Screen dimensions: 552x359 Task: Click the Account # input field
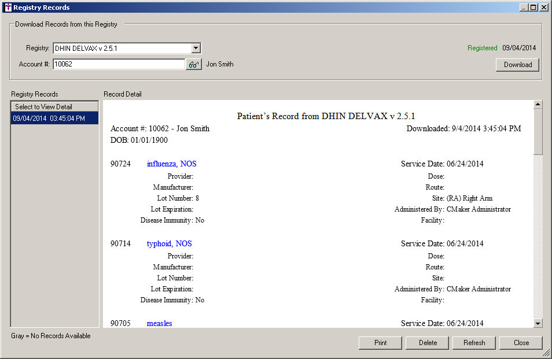tap(119, 65)
